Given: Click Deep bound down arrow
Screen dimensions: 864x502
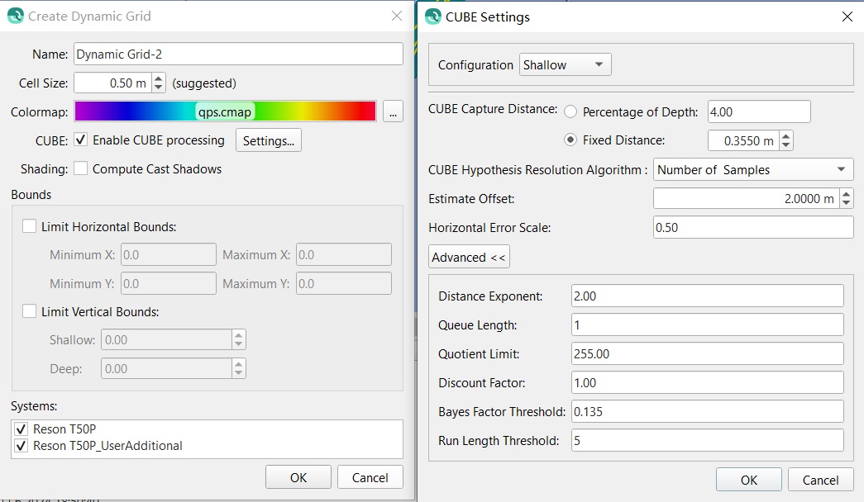Looking at the screenshot, I should [x=238, y=373].
